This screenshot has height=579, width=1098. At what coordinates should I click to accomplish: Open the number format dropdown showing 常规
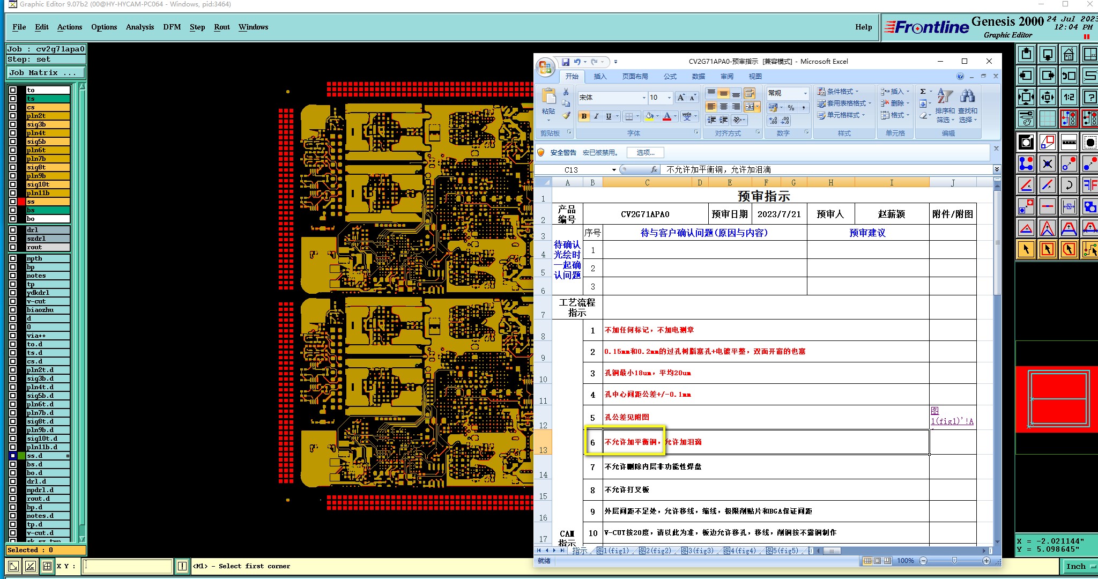805,93
